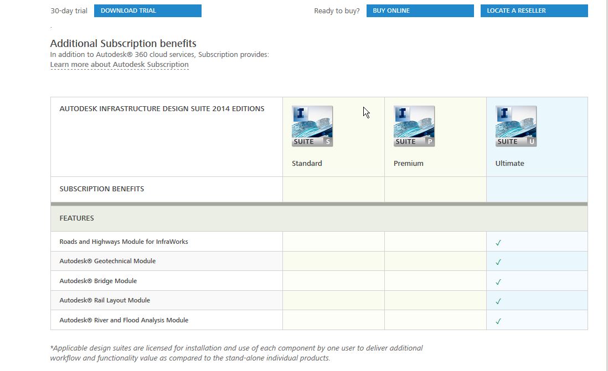The width and height of the screenshot is (608, 371).
Task: Click the River and Flood Analysis checkmark
Action: (x=499, y=320)
